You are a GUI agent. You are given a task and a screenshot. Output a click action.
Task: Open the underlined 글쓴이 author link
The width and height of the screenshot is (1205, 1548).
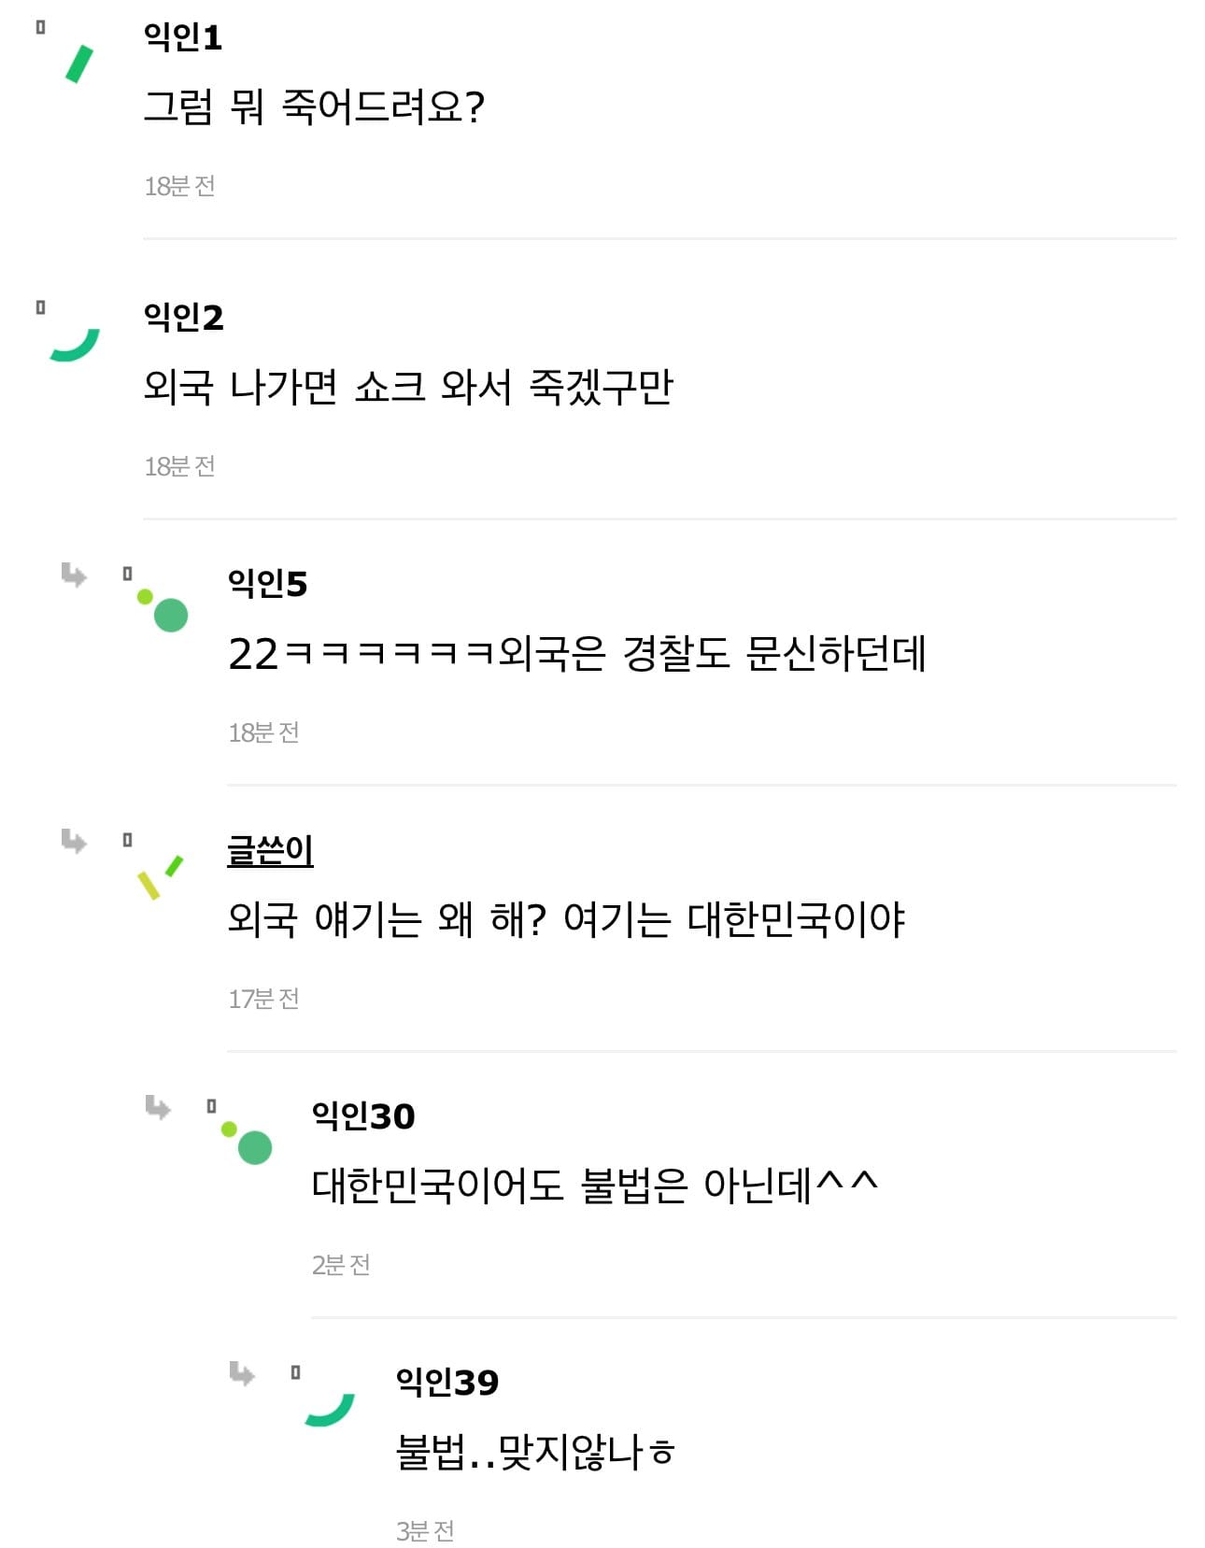(270, 850)
